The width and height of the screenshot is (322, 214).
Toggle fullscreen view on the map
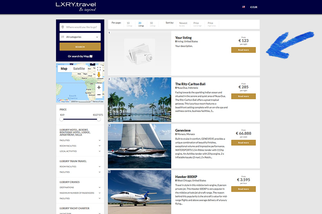click(x=99, y=68)
